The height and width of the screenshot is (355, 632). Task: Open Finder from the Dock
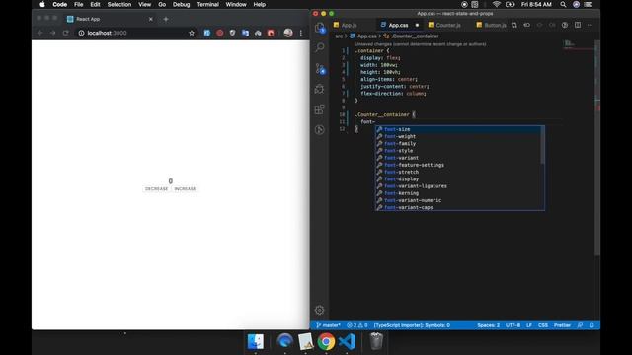(256, 342)
